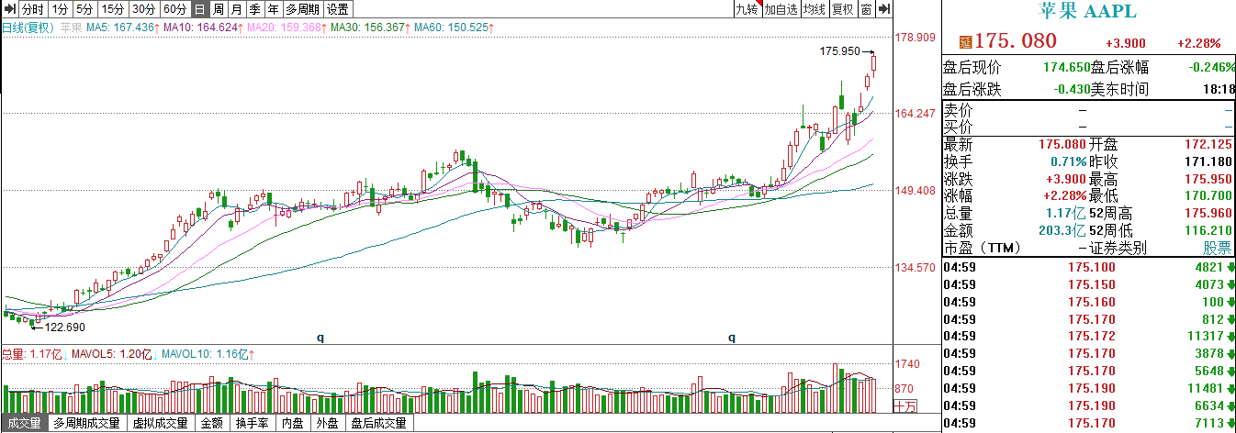Click the 换手 0.71% value

click(x=1068, y=161)
